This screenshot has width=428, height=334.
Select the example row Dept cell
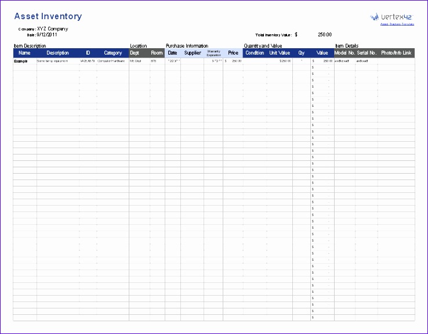pyautogui.click(x=139, y=61)
